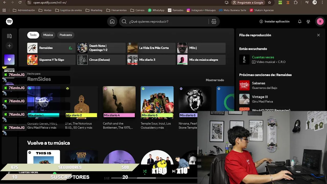Open the orange hourglass extension
This screenshot has width=327, height=184.
coord(288,3)
